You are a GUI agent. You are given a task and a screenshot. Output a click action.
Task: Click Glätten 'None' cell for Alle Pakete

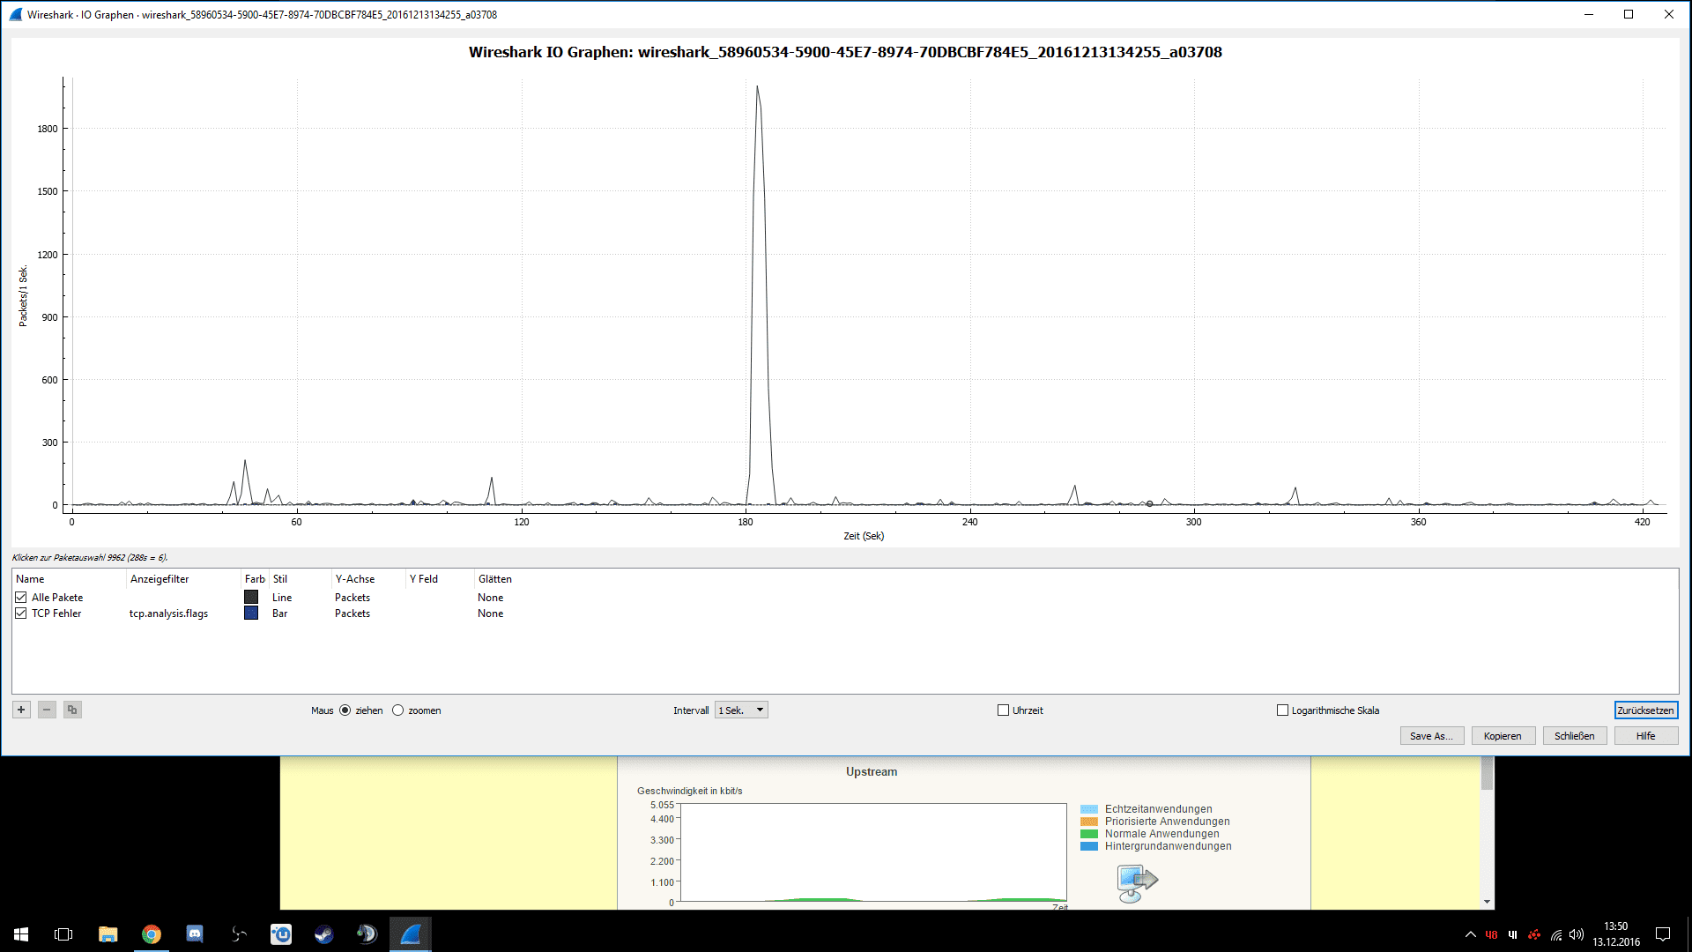point(491,597)
